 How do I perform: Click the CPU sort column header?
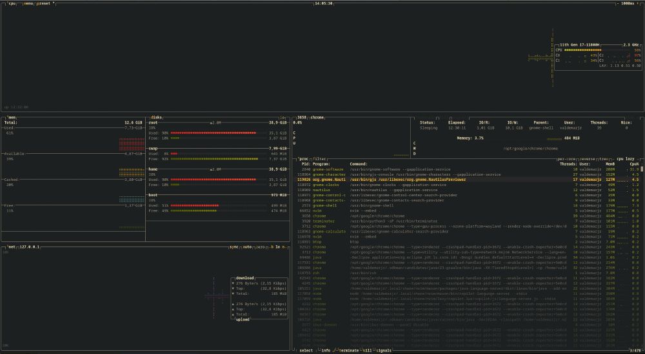coord(633,163)
